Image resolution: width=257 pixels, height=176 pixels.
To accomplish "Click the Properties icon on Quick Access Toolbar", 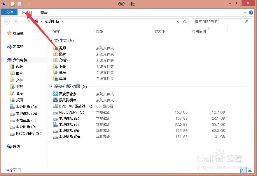I will [13, 4].
